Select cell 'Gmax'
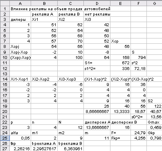This screenshot has height=151, width=162. (154, 122)
